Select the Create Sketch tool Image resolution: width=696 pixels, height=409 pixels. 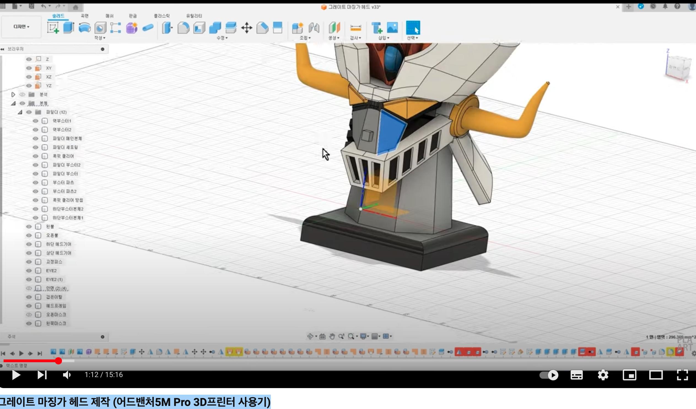point(53,28)
